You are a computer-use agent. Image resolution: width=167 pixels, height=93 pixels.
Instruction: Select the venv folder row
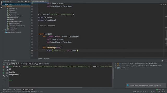pyautogui.click(x=16, y=6)
